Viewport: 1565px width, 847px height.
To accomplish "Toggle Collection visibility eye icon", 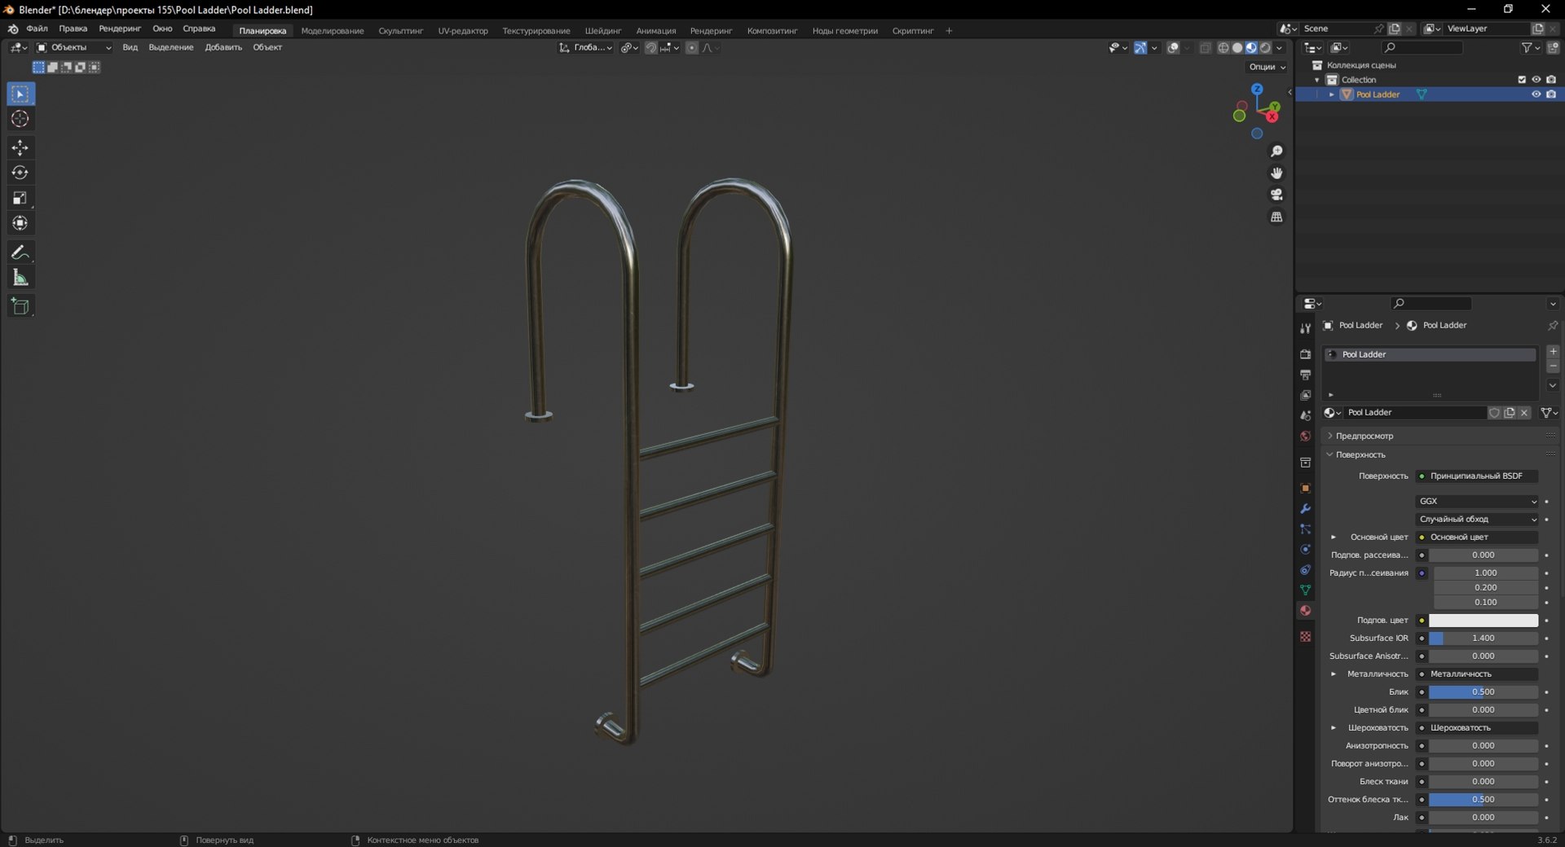I will tap(1536, 80).
